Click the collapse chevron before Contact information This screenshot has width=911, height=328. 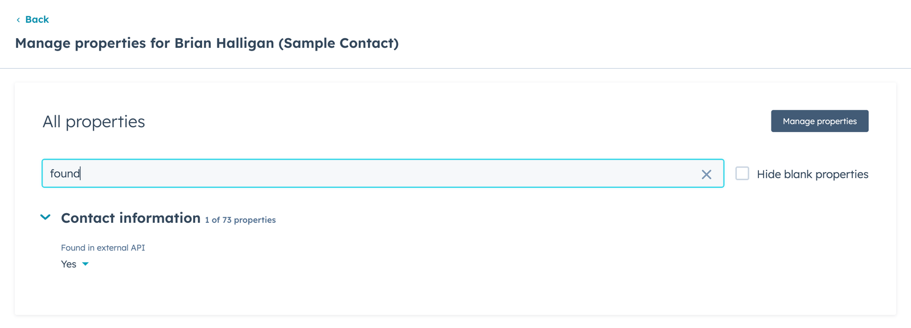(x=45, y=217)
